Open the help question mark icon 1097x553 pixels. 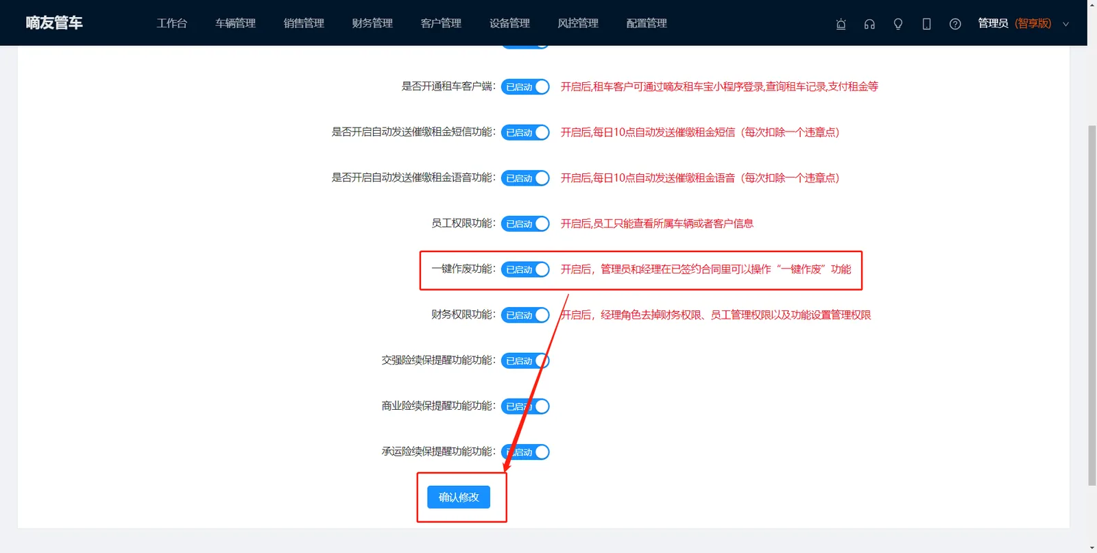(955, 24)
